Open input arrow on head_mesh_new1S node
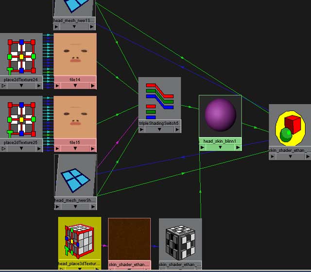 point(56,27)
